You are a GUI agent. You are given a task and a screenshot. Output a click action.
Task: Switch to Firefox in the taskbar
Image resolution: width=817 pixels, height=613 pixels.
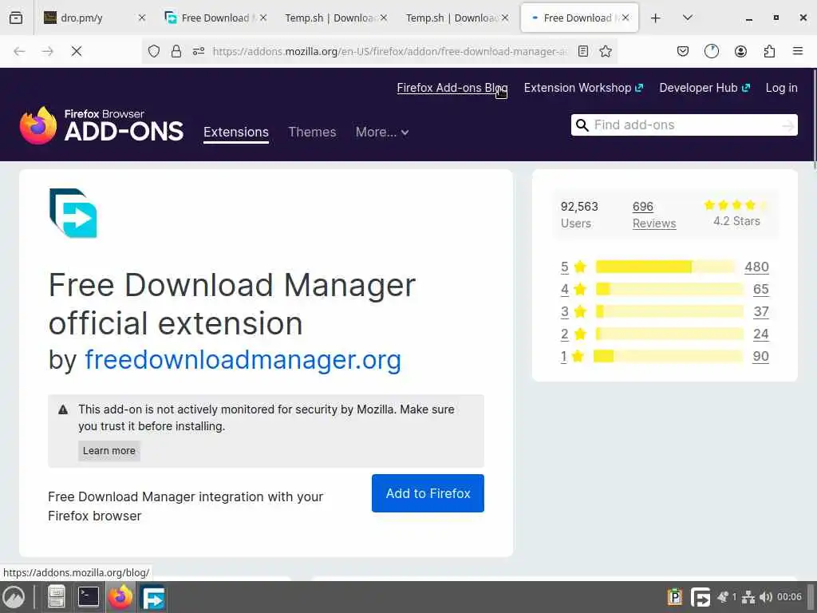pos(120,597)
